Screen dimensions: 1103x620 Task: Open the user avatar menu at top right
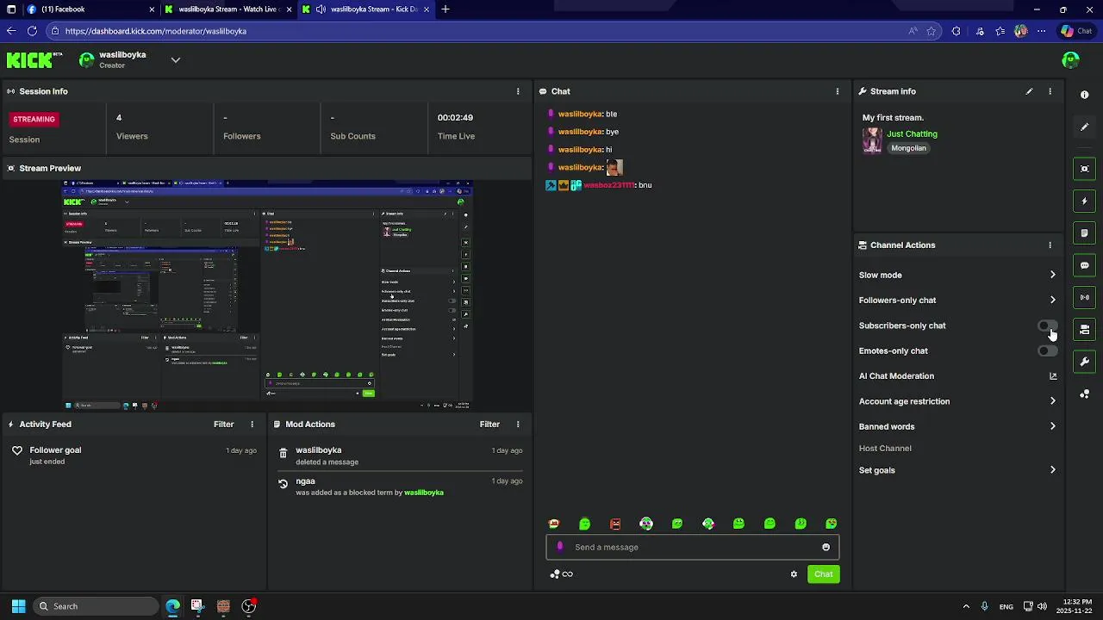tap(1070, 59)
